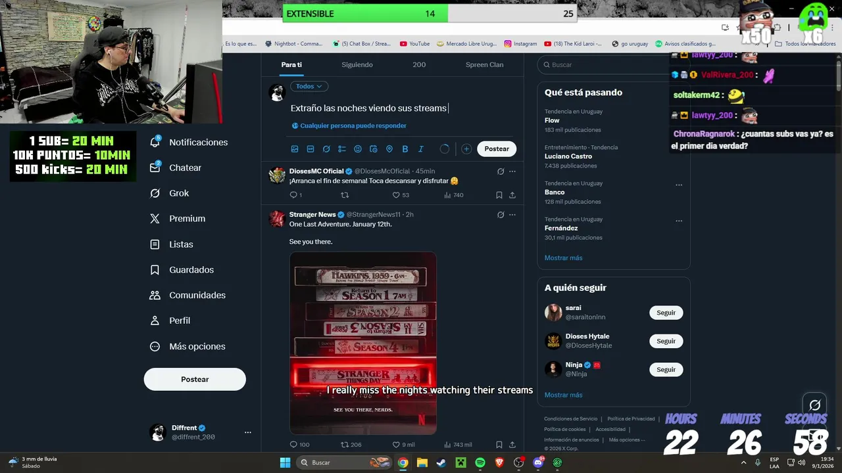
Task: Open more options for Fernández trend
Action: (x=679, y=221)
